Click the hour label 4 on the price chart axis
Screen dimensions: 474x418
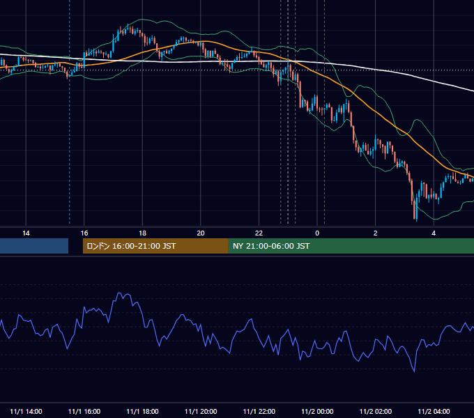[434, 233]
